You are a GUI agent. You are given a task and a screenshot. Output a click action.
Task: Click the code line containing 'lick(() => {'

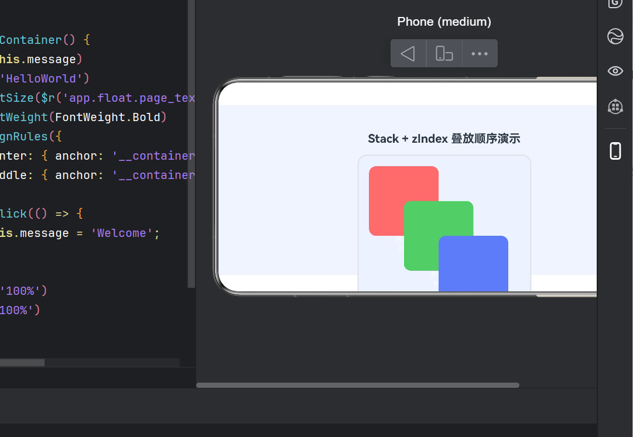[x=42, y=214]
